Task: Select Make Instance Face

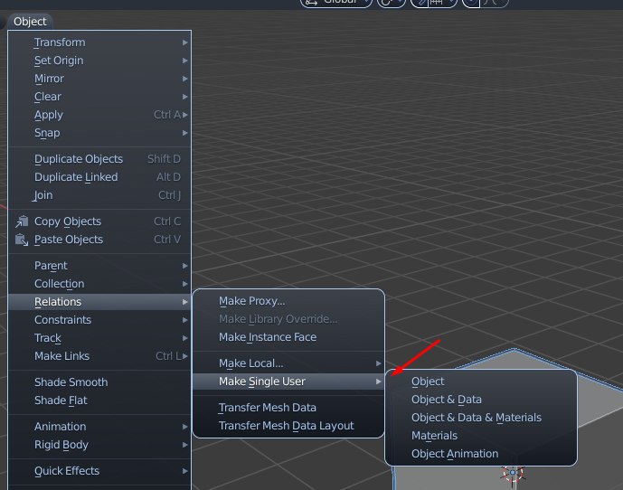Action: 288,337
